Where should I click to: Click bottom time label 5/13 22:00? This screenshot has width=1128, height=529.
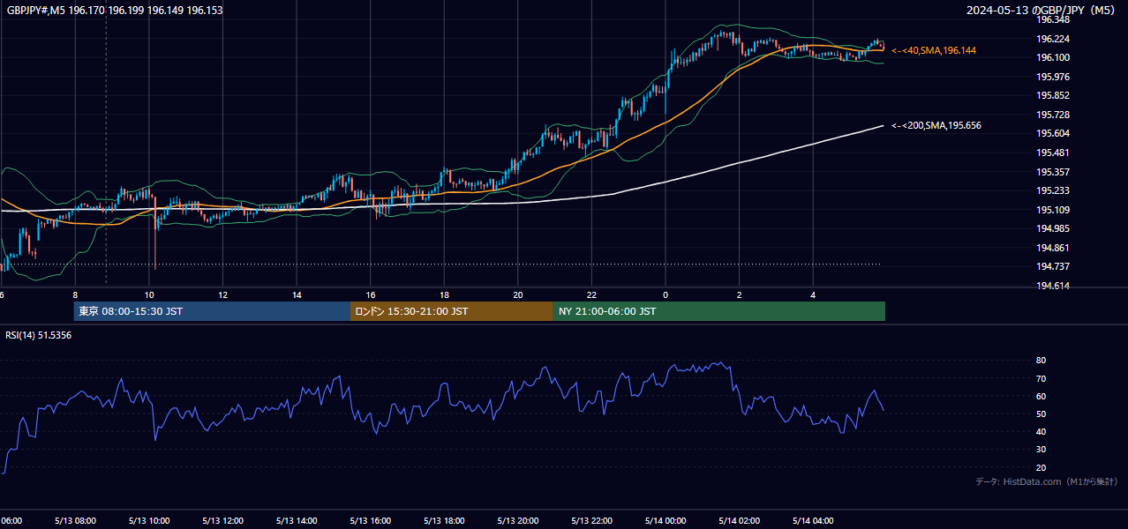[x=592, y=520]
